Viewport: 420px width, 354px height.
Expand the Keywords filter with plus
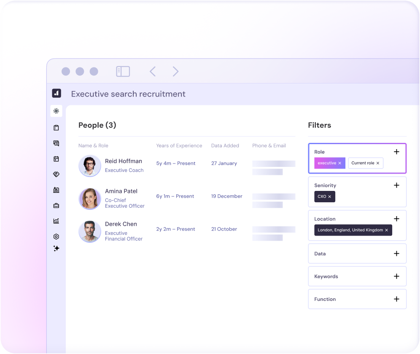point(396,276)
